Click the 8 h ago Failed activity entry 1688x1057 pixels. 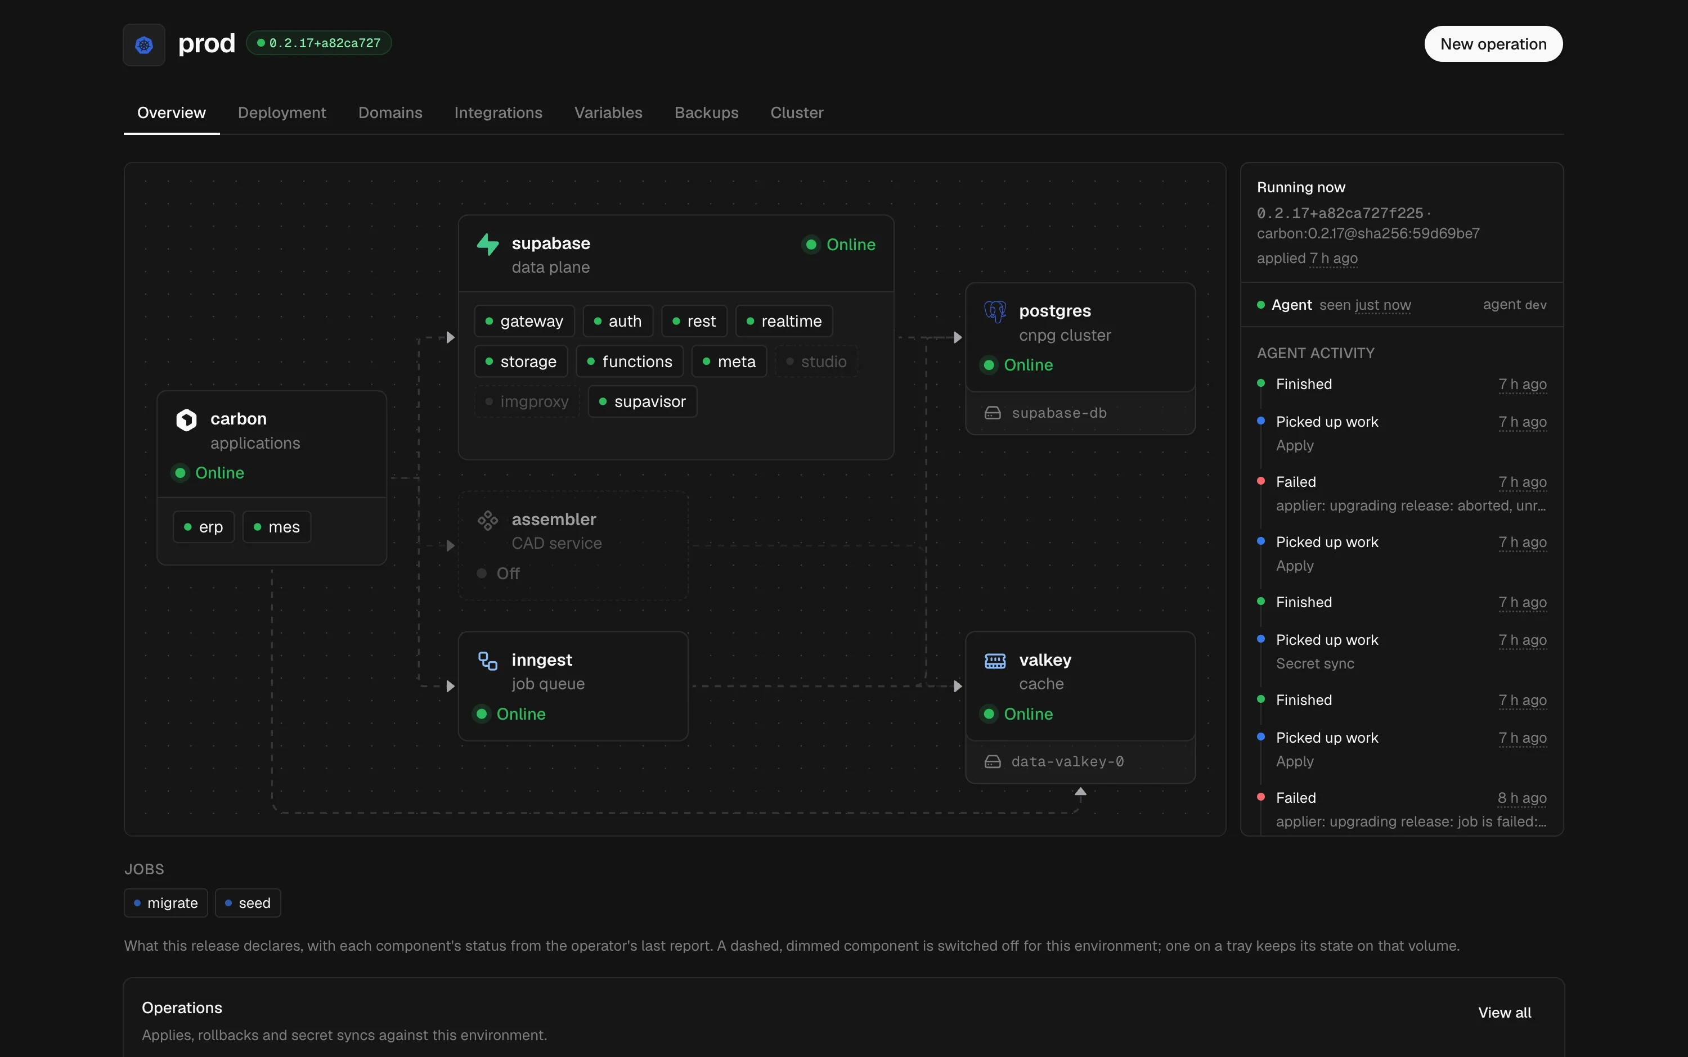tap(1402, 809)
